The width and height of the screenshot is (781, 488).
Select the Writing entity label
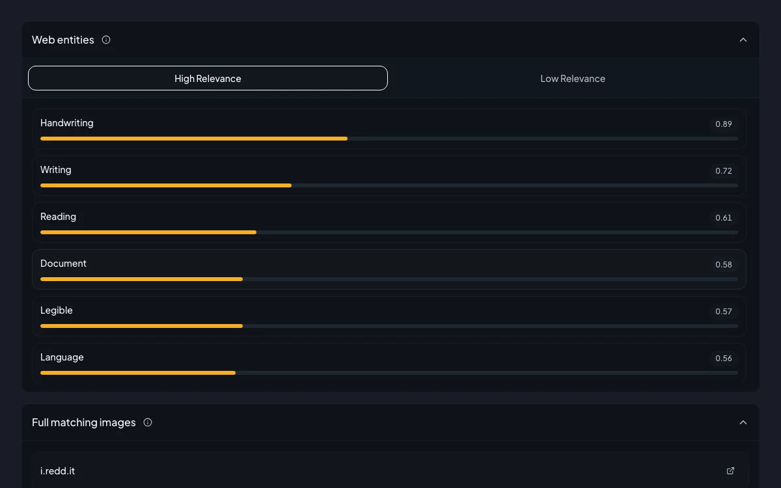tap(56, 170)
